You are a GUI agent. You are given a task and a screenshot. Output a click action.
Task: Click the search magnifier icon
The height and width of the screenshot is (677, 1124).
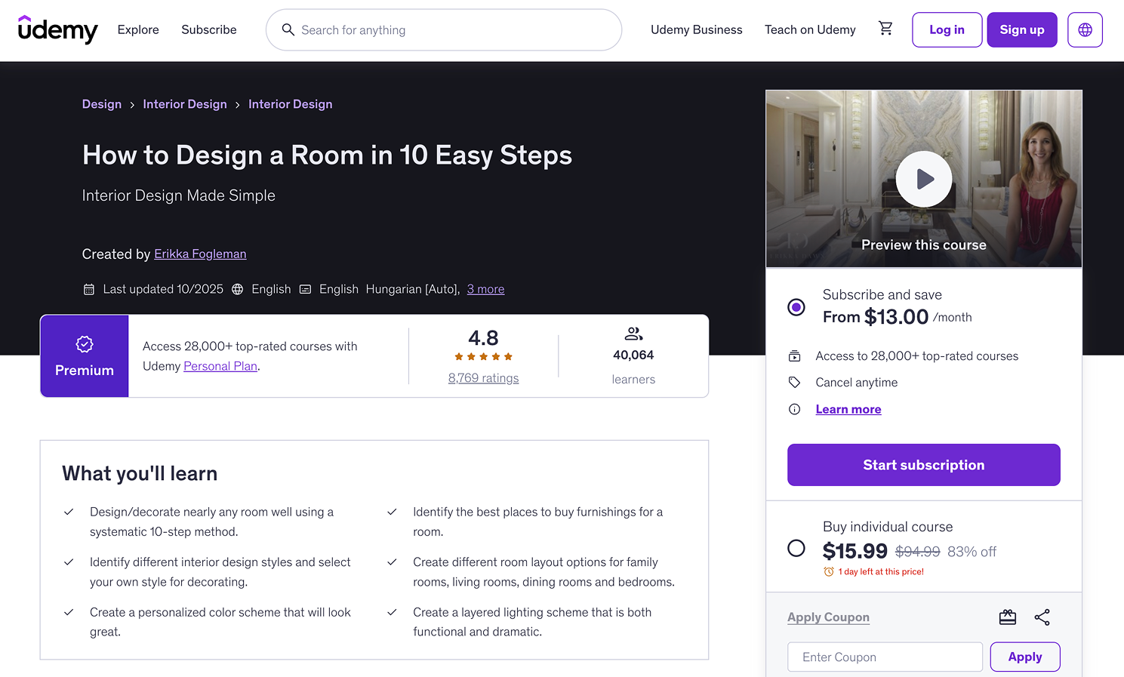(288, 29)
